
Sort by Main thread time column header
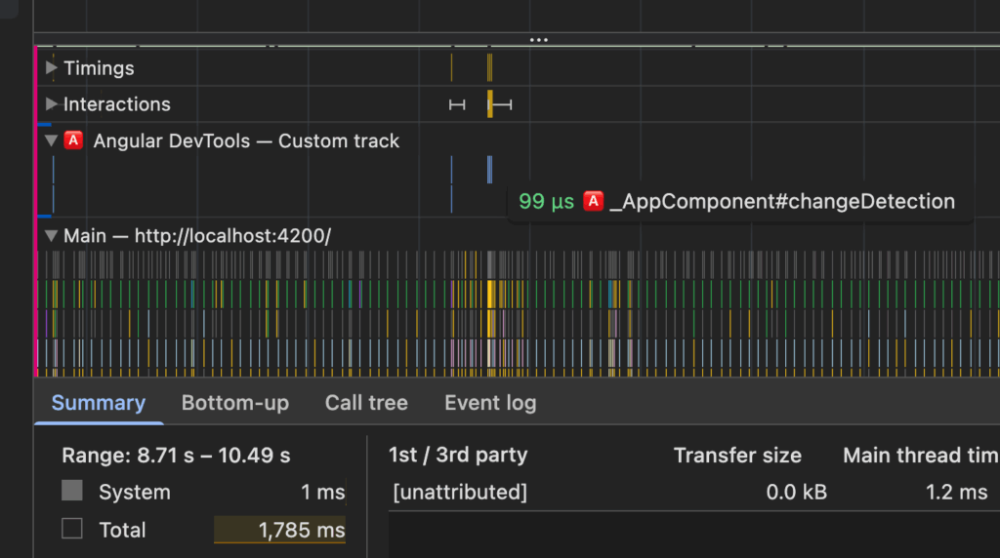921,456
